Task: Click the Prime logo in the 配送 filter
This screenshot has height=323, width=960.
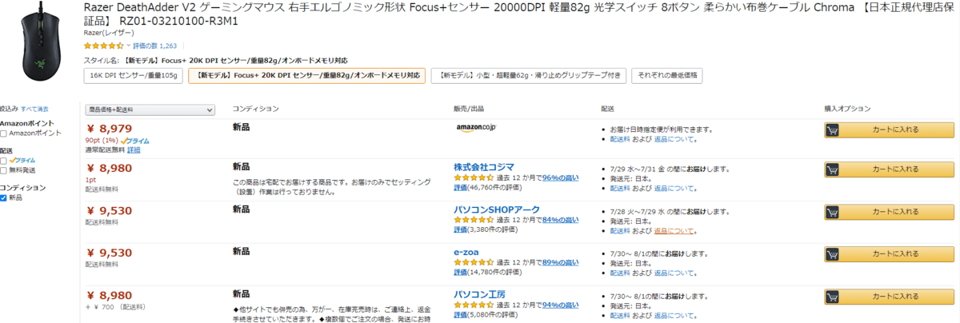Action: click(x=22, y=161)
